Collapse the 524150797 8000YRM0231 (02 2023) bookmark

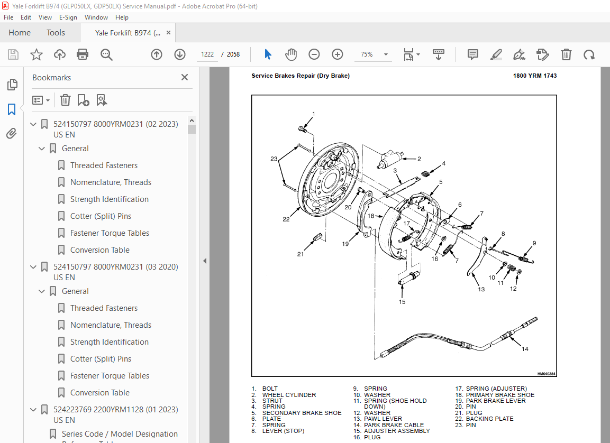pyautogui.click(x=33, y=124)
